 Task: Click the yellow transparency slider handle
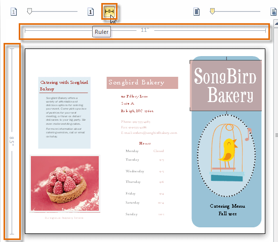point(212,11)
